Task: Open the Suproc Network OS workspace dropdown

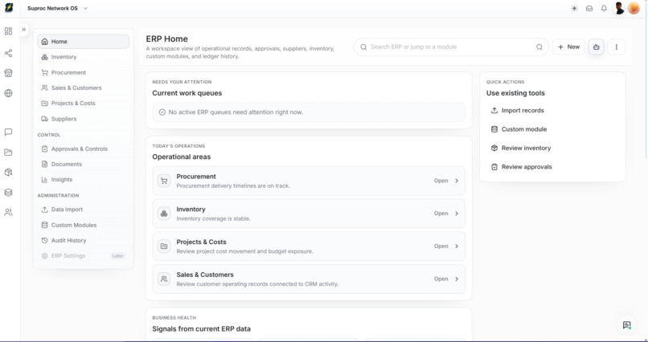Action: click(x=57, y=8)
